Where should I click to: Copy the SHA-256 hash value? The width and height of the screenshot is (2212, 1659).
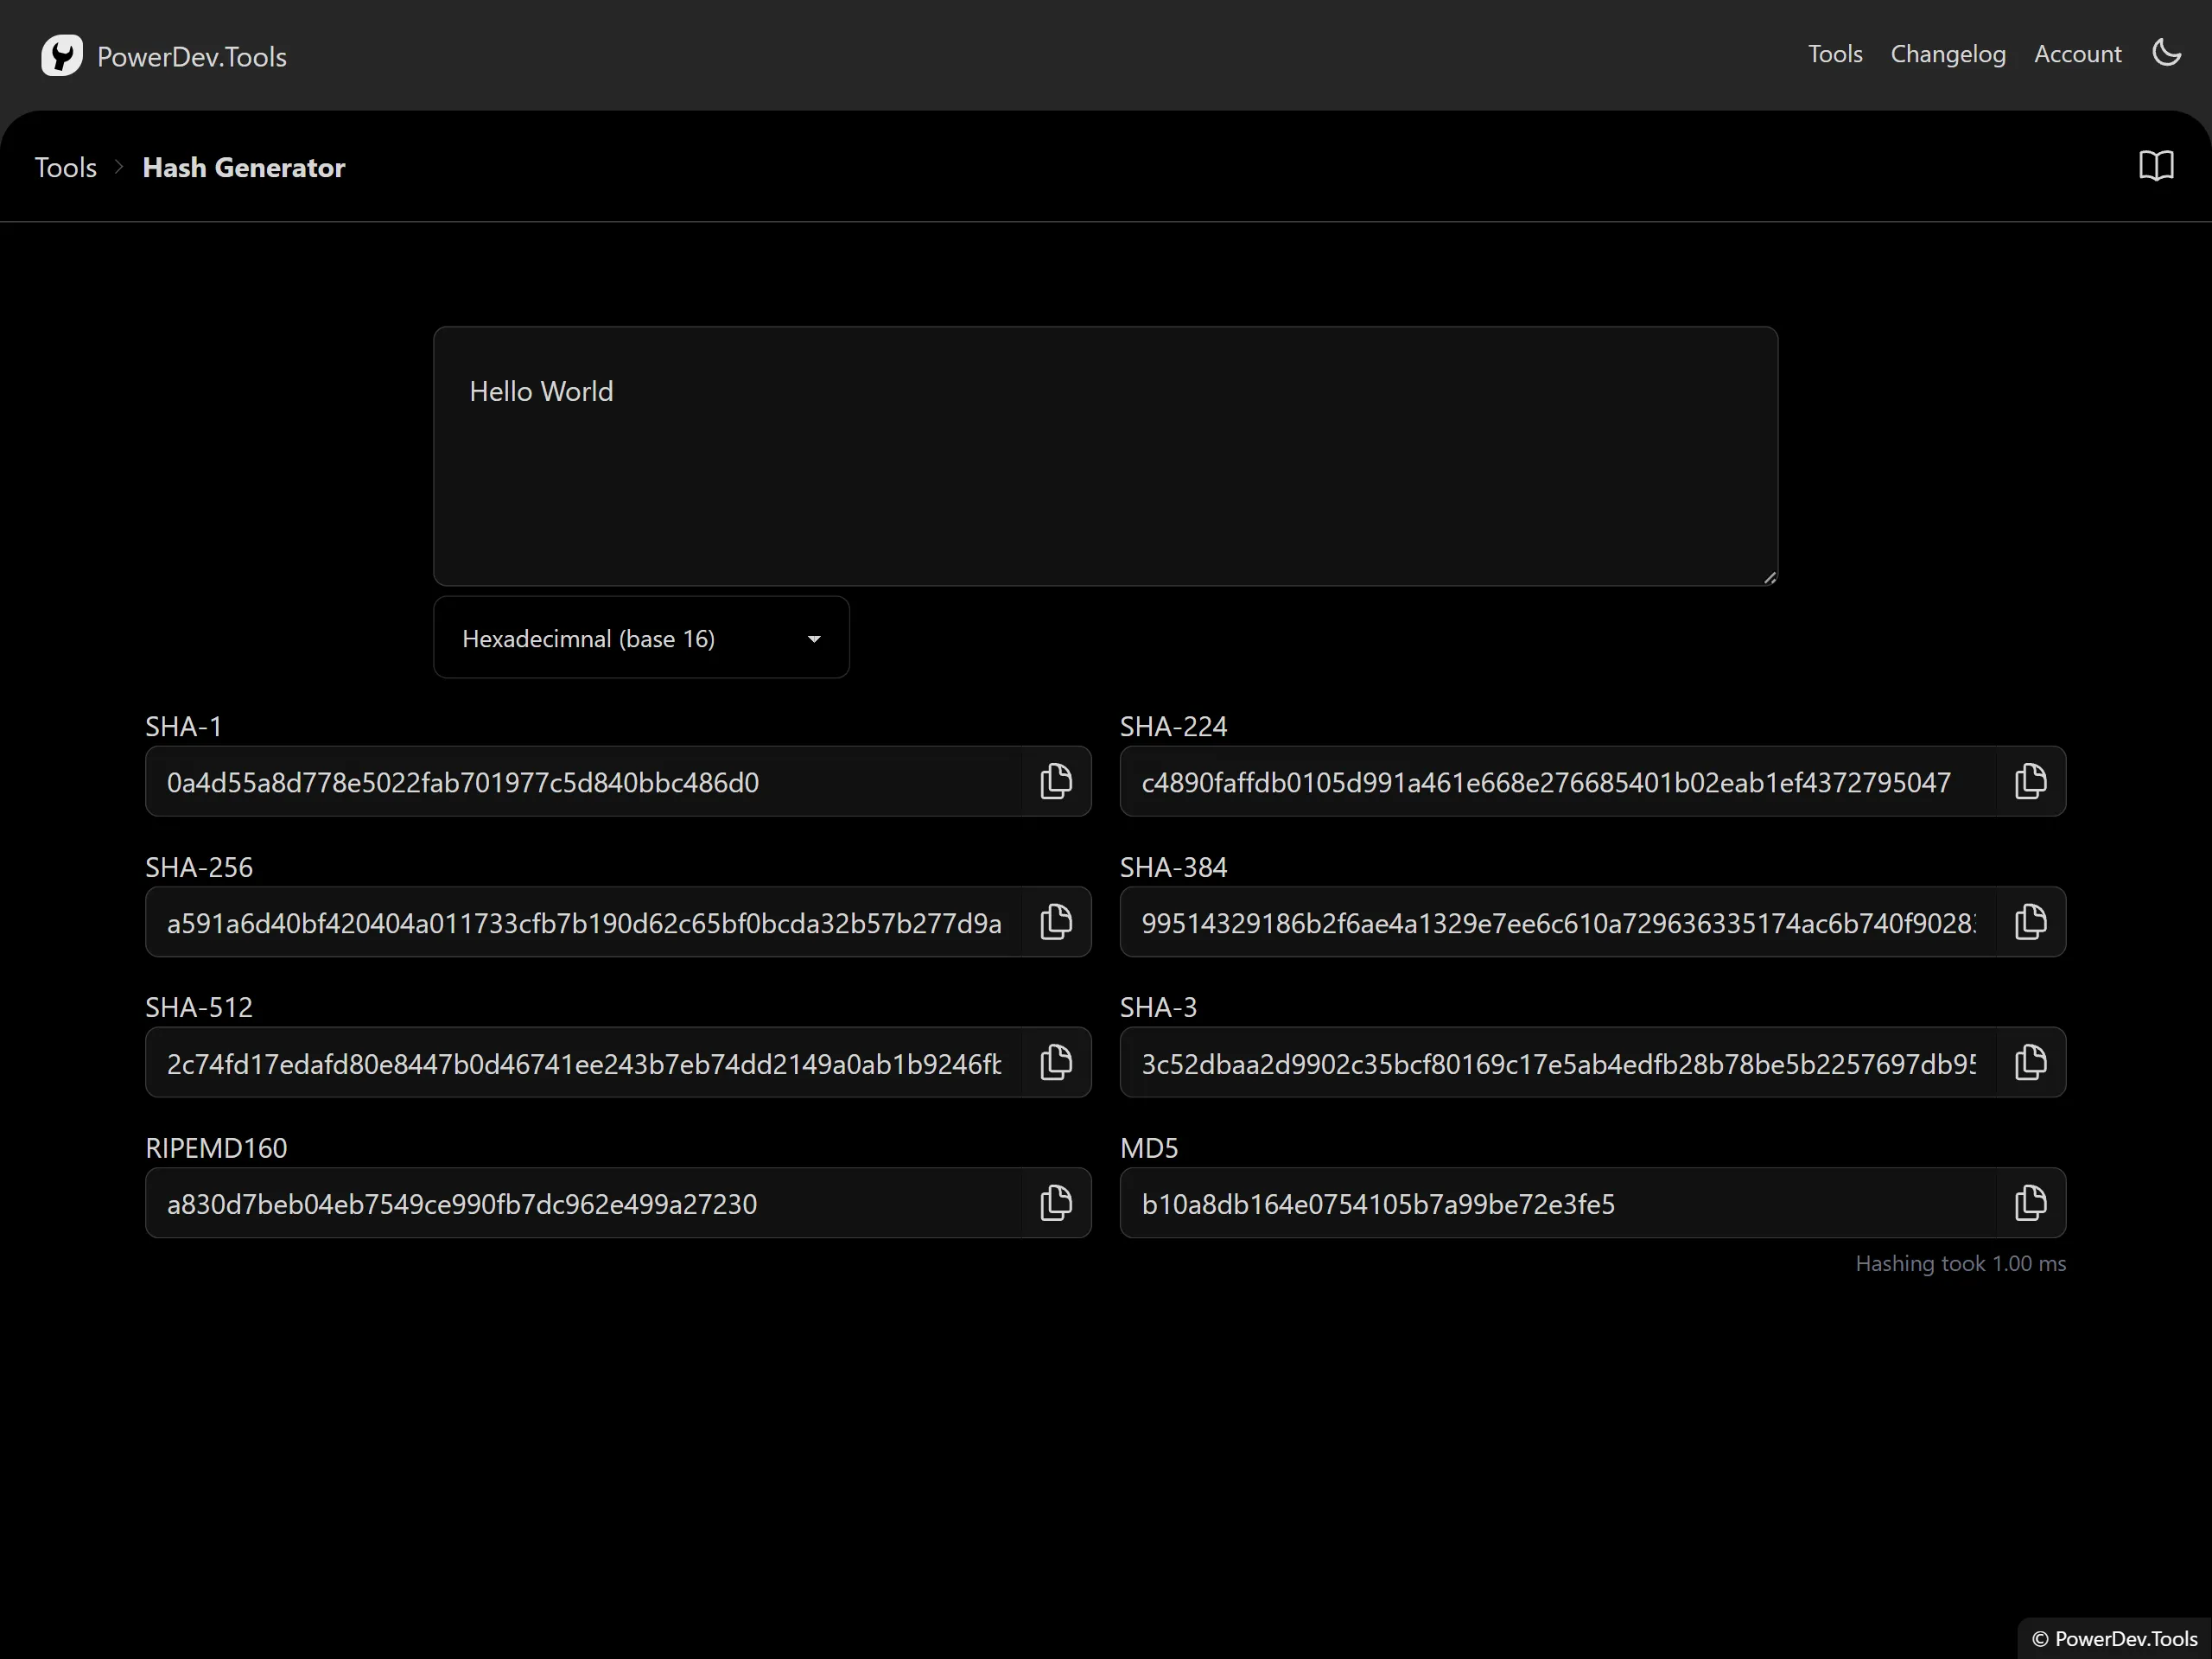1054,922
